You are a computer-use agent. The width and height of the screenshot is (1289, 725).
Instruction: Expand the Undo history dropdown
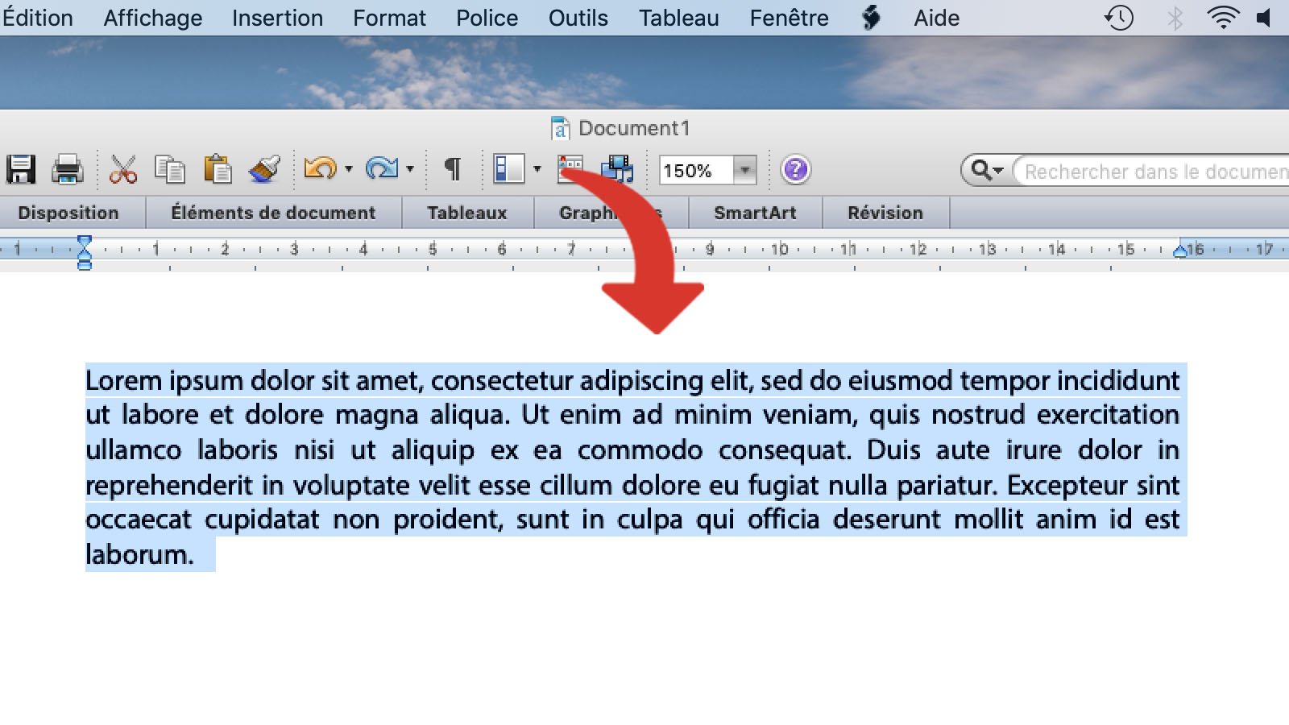click(349, 170)
